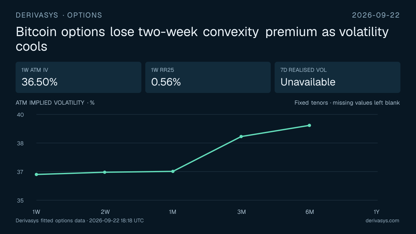Image resolution: width=416 pixels, height=234 pixels.
Task: Open the 1W ATM IV card
Action: [78, 77]
